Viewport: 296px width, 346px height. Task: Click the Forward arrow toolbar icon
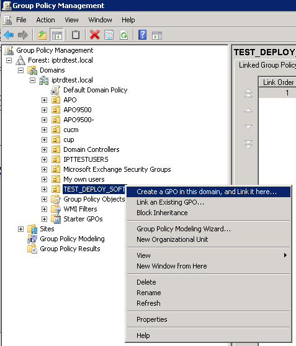(x=23, y=35)
